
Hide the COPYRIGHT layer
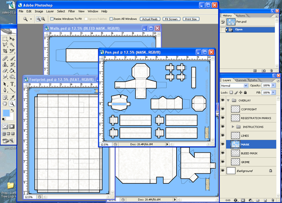[223, 109]
